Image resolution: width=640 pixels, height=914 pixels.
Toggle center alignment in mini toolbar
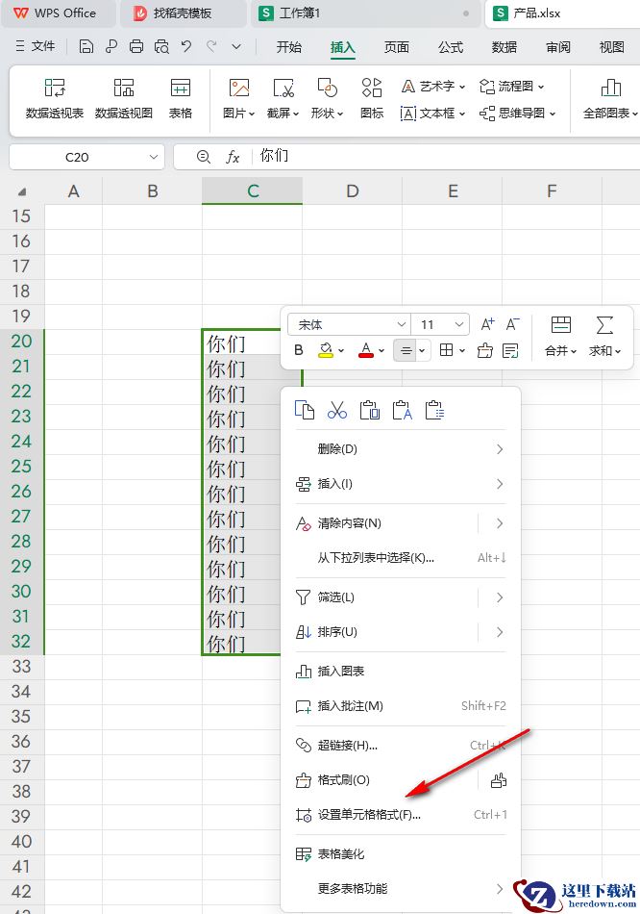click(406, 350)
